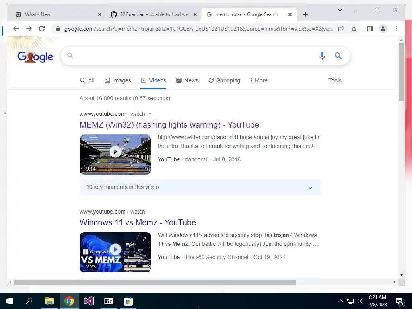This screenshot has width=412, height=309.
Task: Open the tab search chevron in title bar
Action: [x=340, y=10]
